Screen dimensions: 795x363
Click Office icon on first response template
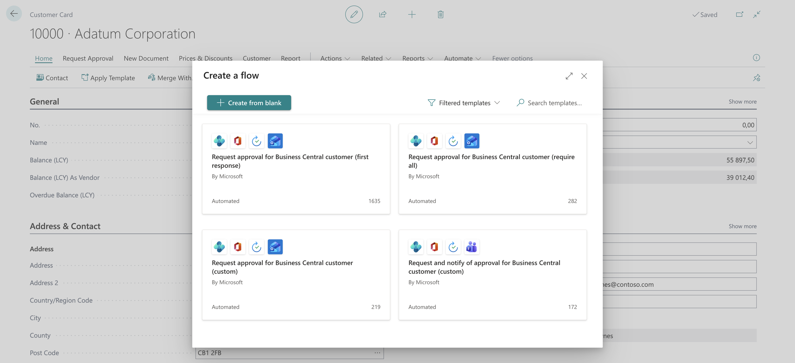point(238,141)
